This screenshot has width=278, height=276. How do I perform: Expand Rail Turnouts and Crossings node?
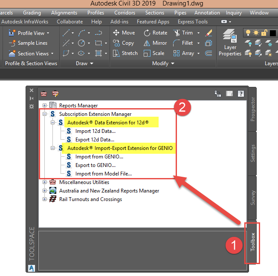[x=44, y=199]
